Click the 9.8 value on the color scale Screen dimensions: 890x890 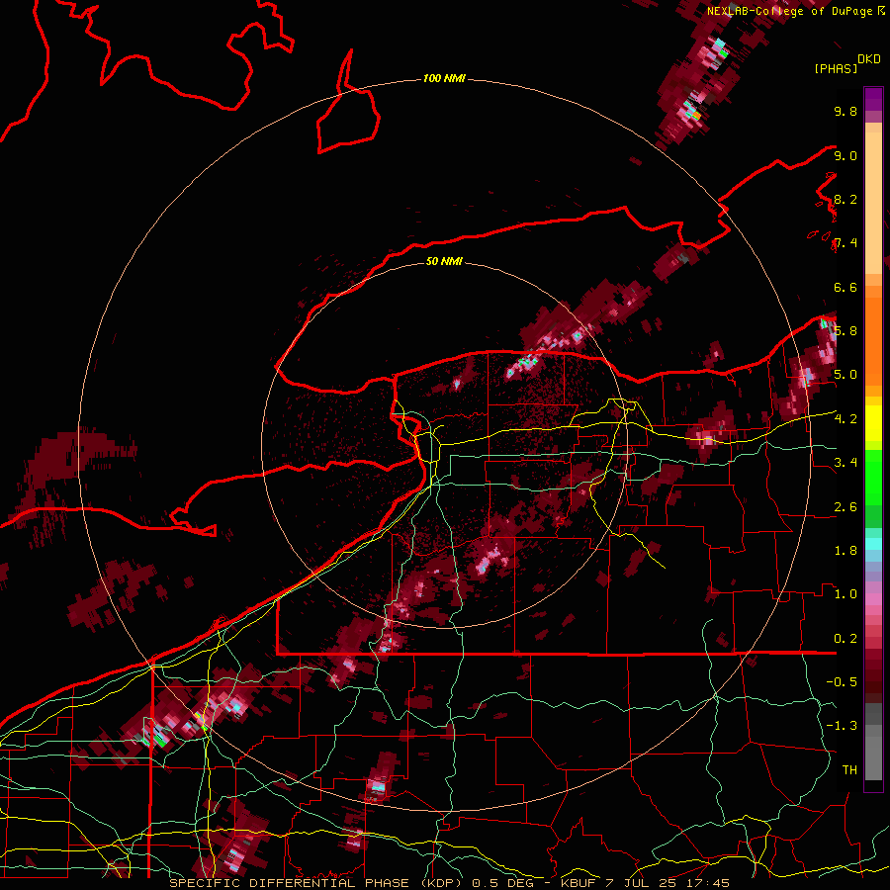click(x=845, y=111)
